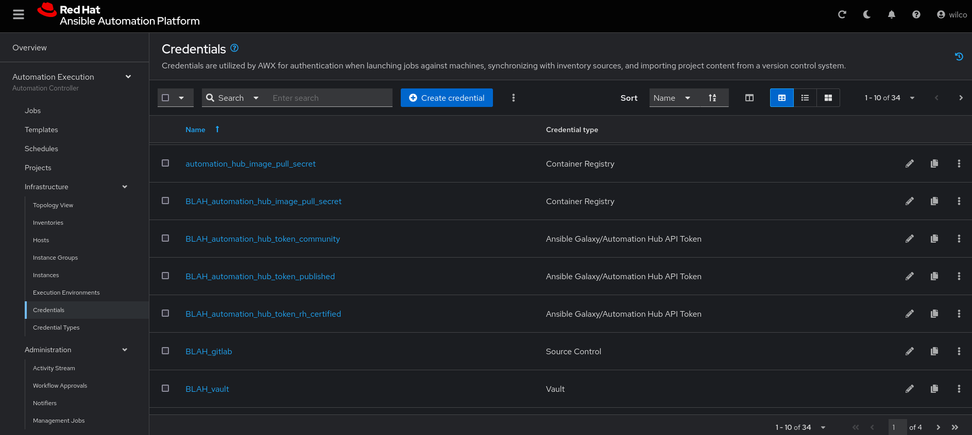
Task: Open the toolbar kebab bulk actions menu
Action: pyautogui.click(x=514, y=98)
